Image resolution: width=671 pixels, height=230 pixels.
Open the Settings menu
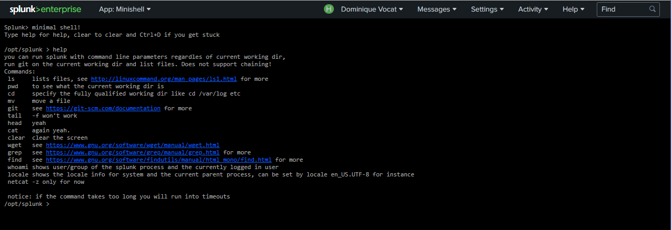coord(487,9)
